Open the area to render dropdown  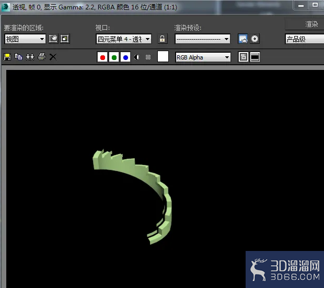point(25,39)
